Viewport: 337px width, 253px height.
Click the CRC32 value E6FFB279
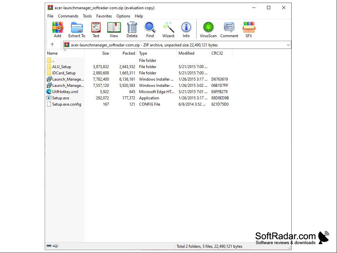pos(219,92)
